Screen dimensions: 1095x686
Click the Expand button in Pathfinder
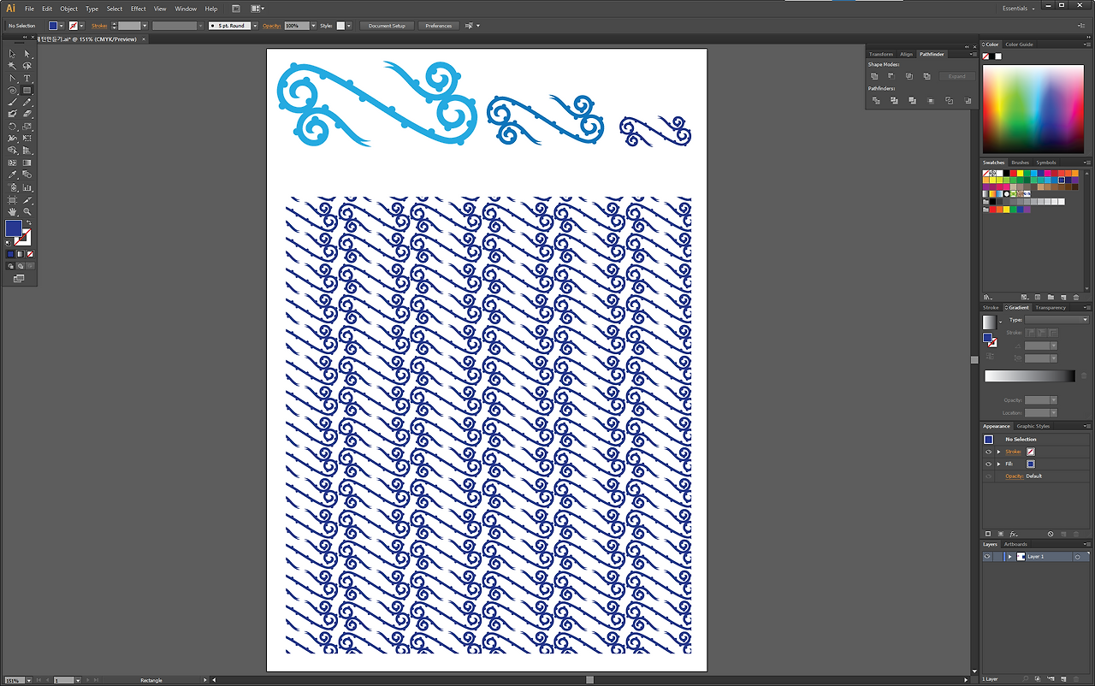tap(956, 76)
